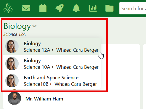This screenshot has width=146, height=109.
Task: Click teacher avatar beside Science 10A
Action: pyautogui.click(x=12, y=63)
